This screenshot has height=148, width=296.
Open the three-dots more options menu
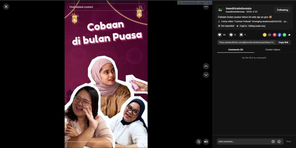point(206,6)
